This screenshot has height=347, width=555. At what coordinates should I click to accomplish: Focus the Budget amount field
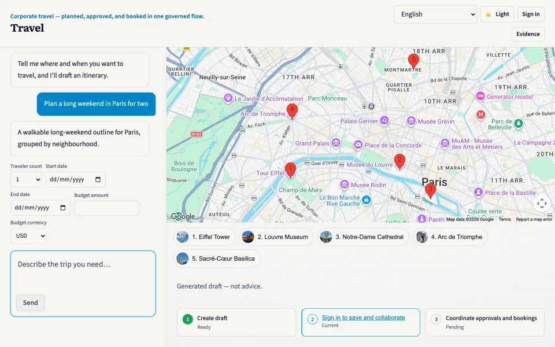(x=107, y=208)
